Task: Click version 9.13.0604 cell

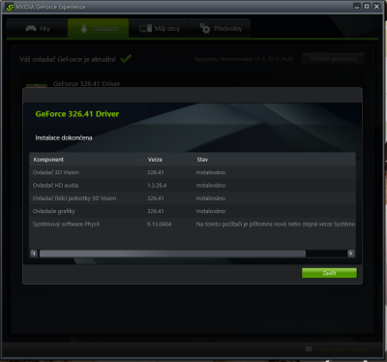Action: [x=160, y=224]
